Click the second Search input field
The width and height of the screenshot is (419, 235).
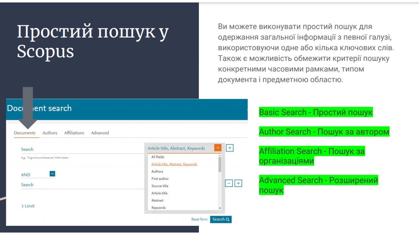[x=82, y=185]
